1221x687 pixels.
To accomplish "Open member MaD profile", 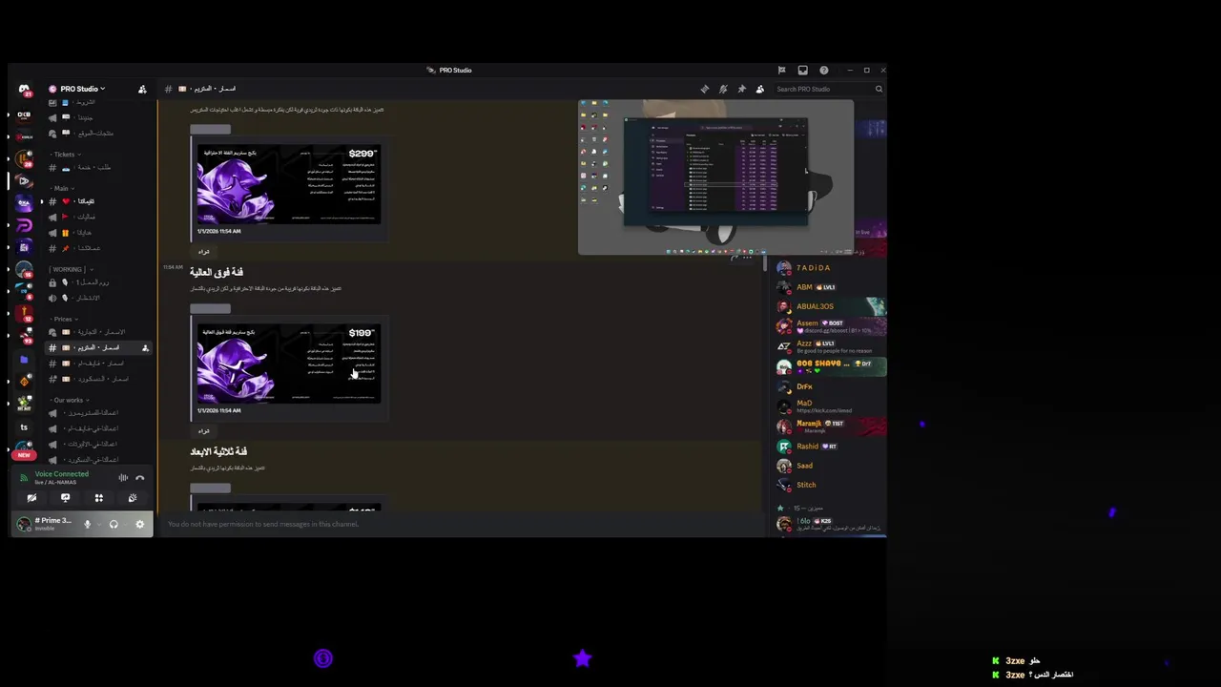I will (x=828, y=406).
